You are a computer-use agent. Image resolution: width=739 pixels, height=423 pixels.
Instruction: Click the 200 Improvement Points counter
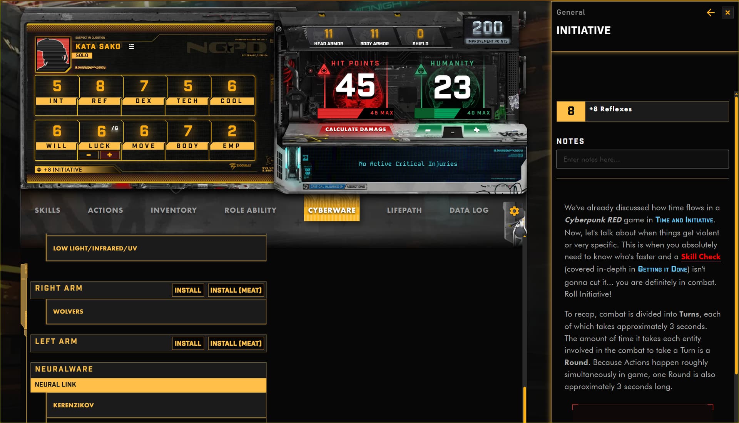point(487,30)
